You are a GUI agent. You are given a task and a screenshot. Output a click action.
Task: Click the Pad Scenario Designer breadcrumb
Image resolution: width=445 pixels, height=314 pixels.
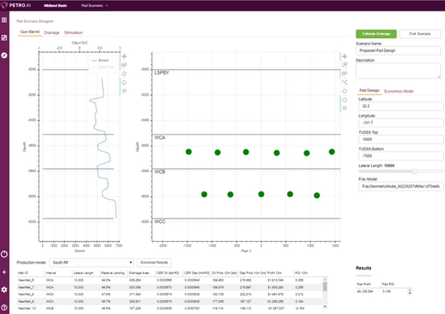tap(35, 21)
